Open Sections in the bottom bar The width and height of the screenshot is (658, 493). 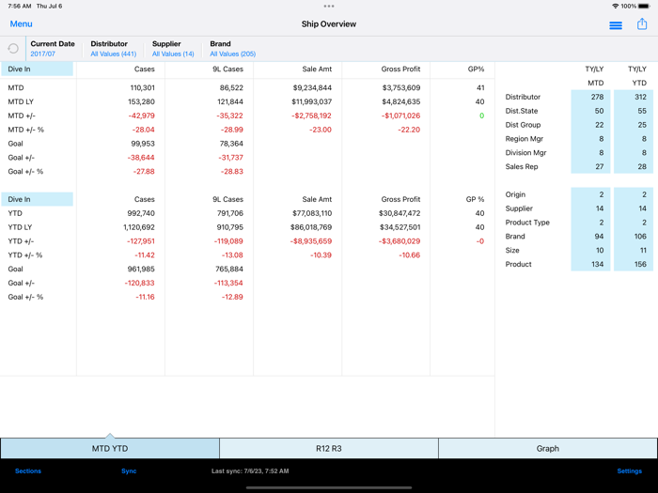point(28,471)
